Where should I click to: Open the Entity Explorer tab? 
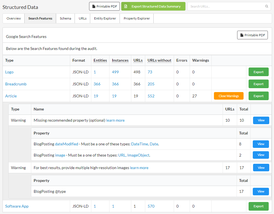point(105,18)
